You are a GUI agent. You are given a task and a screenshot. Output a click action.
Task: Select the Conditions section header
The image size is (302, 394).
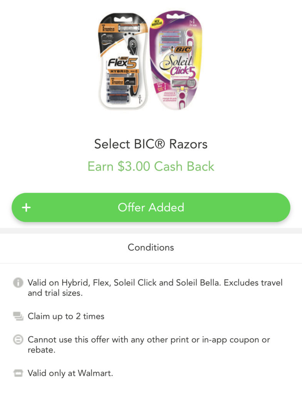pos(151,247)
